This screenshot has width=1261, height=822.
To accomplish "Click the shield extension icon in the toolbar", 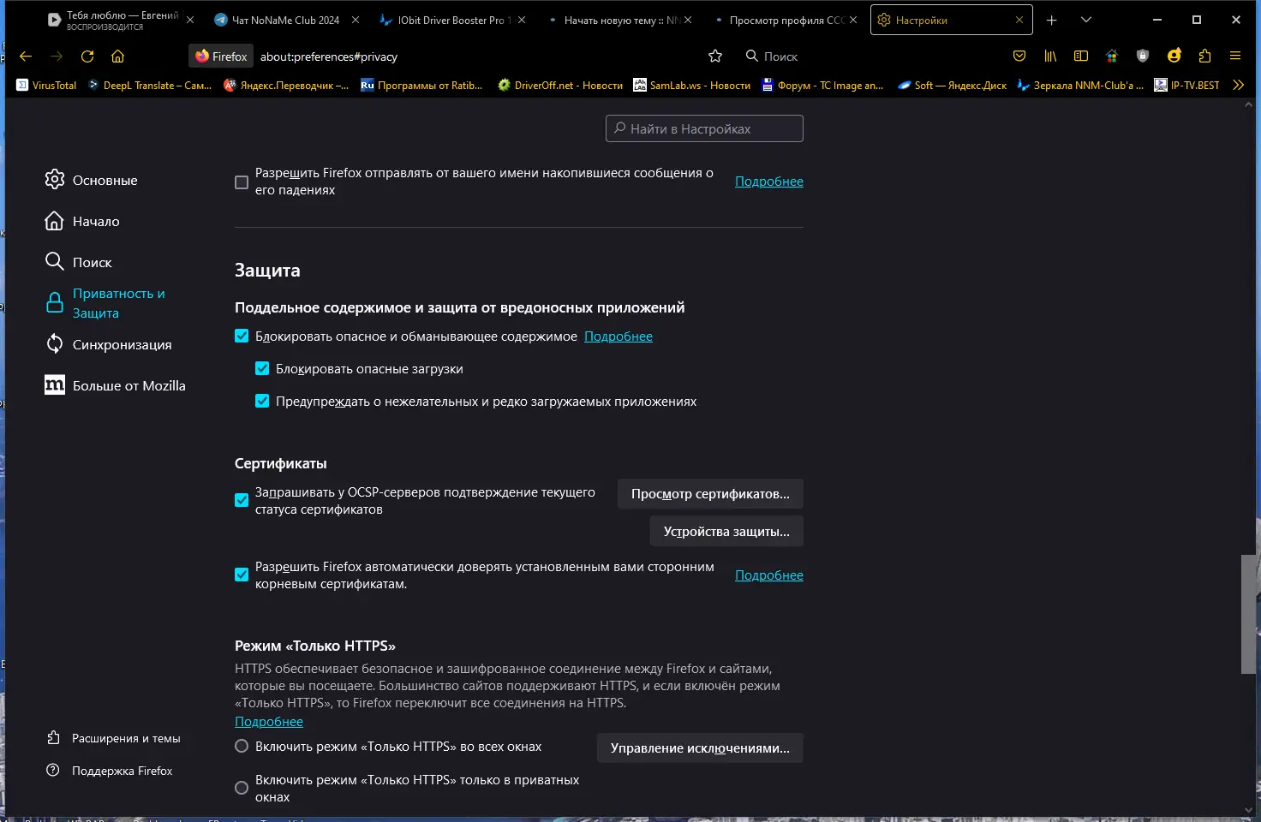I will point(1142,56).
